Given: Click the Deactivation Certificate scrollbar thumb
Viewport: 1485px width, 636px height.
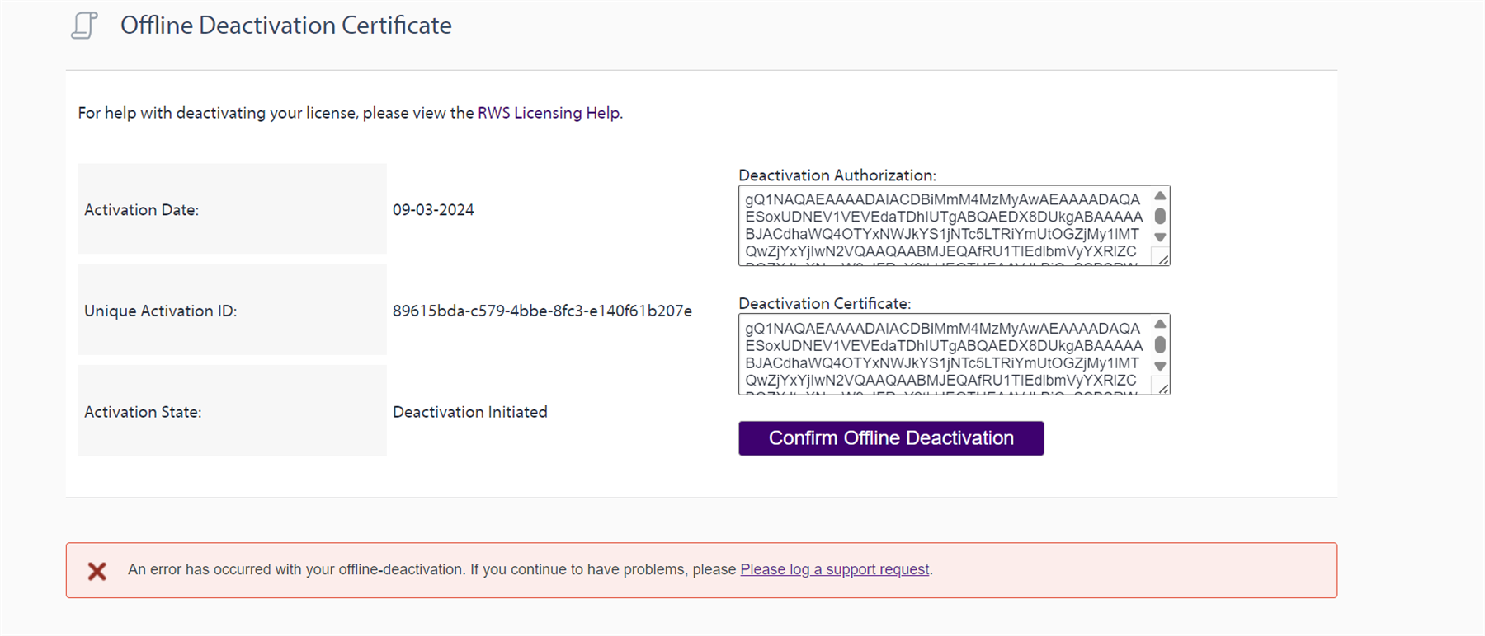Looking at the screenshot, I should point(1160,344).
